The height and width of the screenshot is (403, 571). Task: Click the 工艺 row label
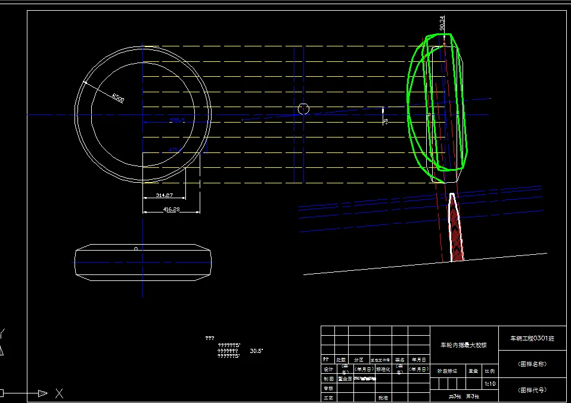coord(328,398)
